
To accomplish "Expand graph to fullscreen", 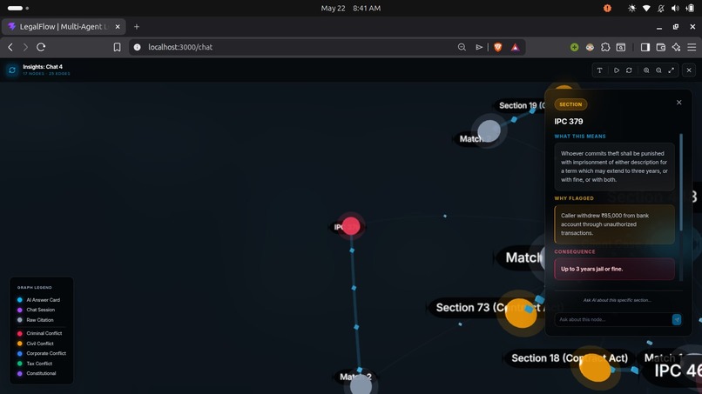I will pos(672,70).
